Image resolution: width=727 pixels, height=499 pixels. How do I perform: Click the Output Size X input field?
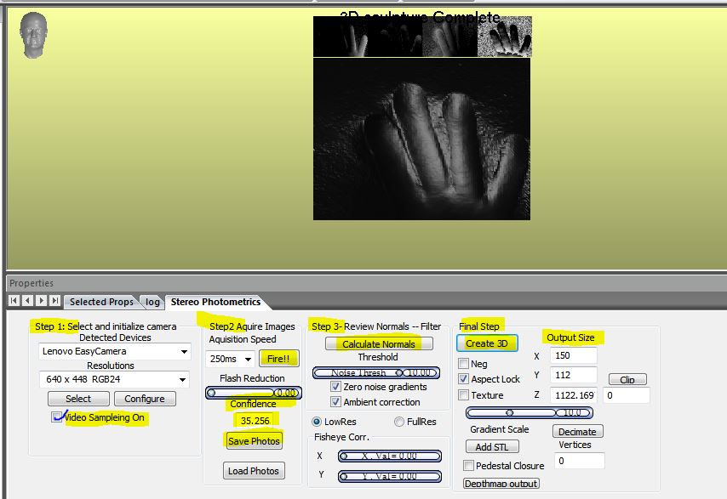point(572,355)
